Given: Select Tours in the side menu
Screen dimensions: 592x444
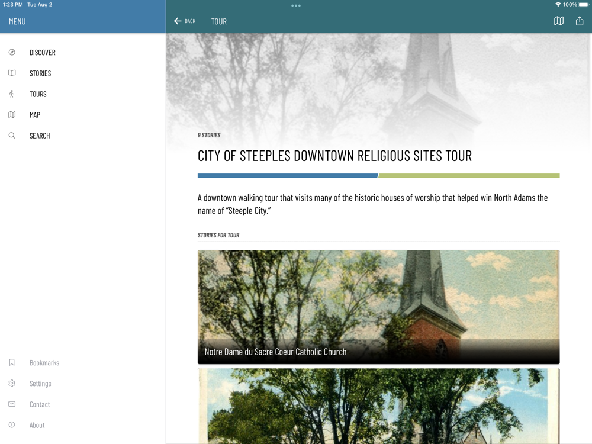Looking at the screenshot, I should [38, 94].
